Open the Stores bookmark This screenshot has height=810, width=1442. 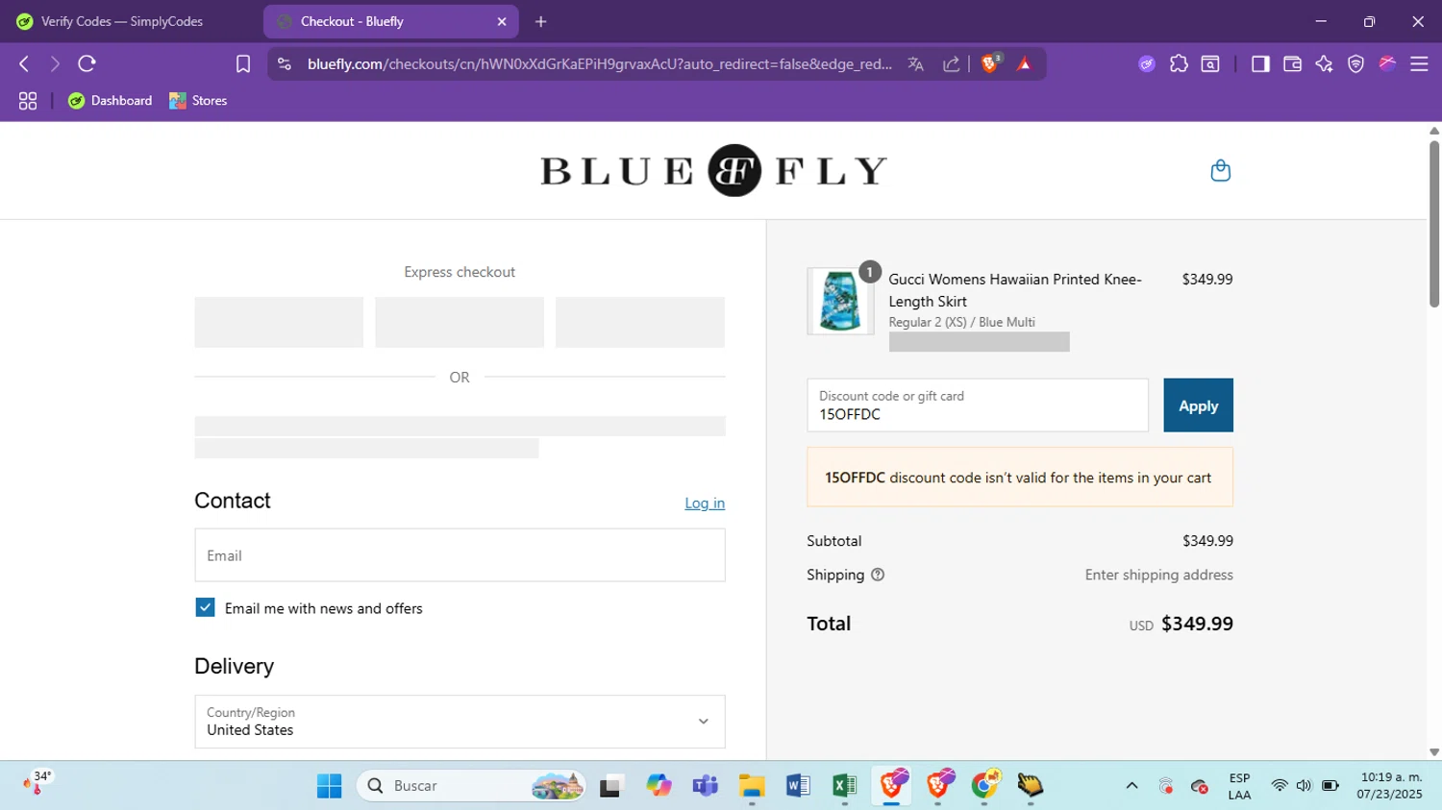(198, 101)
